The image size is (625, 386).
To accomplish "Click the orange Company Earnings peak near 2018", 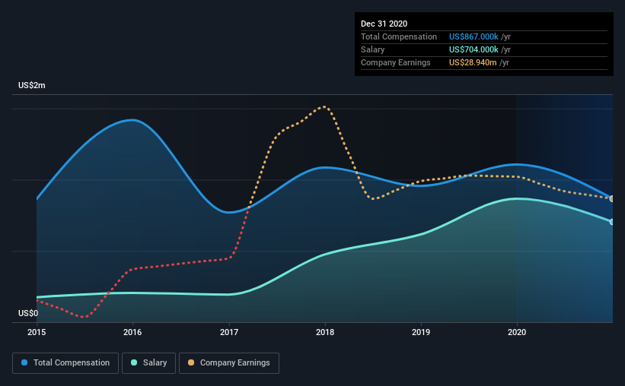I will [x=325, y=106].
